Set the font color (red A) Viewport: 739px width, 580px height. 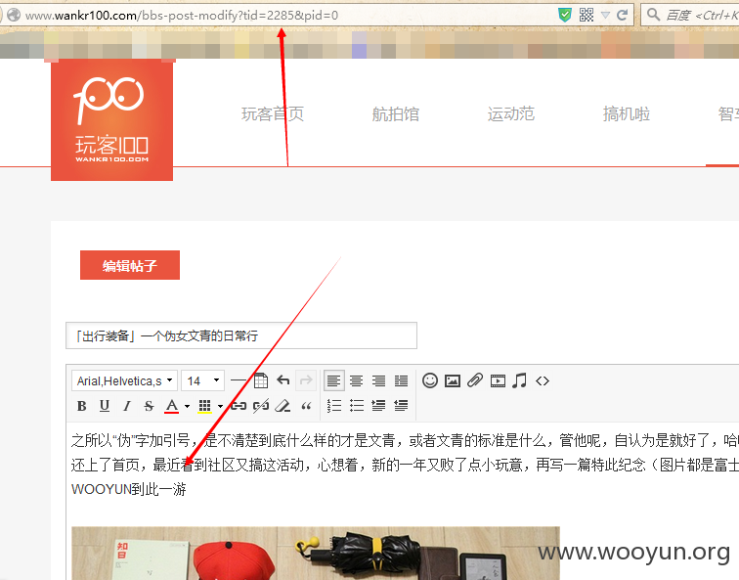172,406
